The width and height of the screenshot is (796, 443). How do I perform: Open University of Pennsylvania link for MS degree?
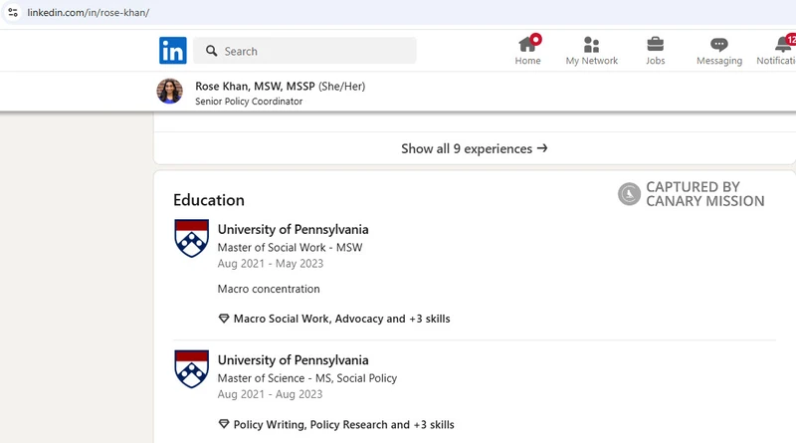[293, 359]
